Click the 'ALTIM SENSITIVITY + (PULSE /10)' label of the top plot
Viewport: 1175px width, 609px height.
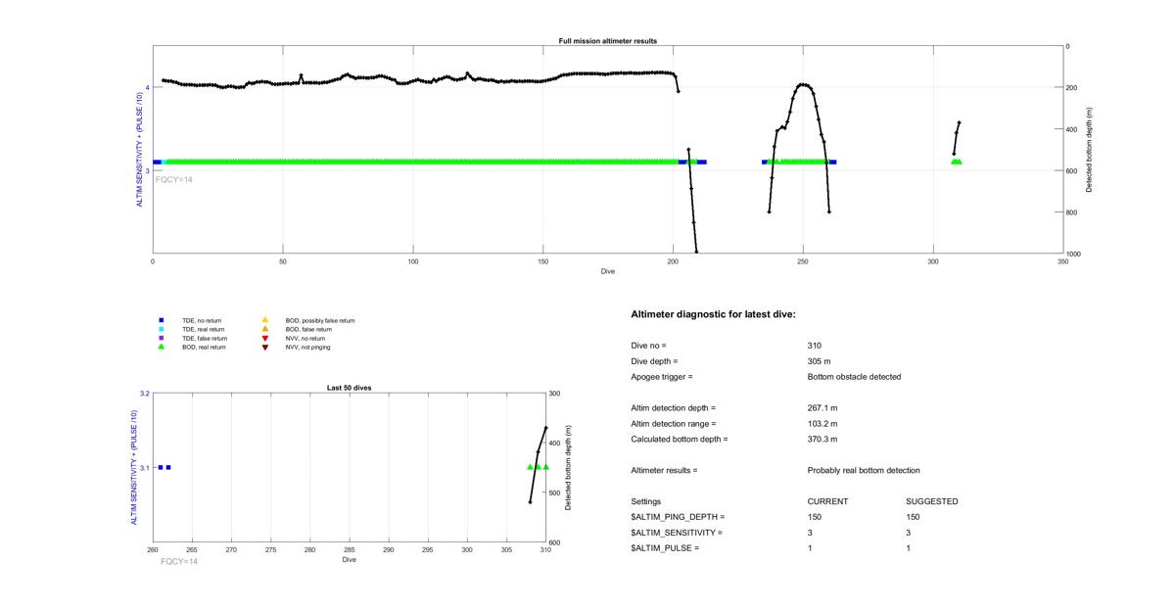point(139,150)
